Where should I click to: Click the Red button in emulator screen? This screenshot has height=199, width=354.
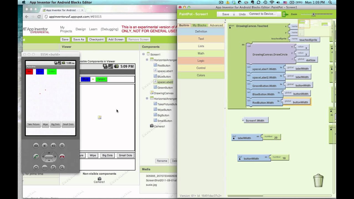29,72
